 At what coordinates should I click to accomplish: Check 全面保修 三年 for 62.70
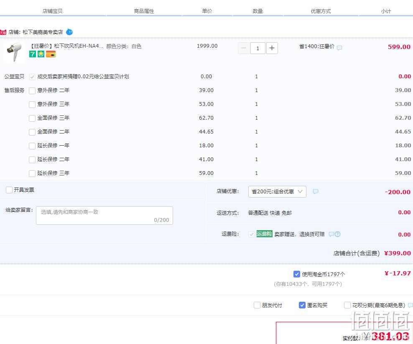pos(32,118)
